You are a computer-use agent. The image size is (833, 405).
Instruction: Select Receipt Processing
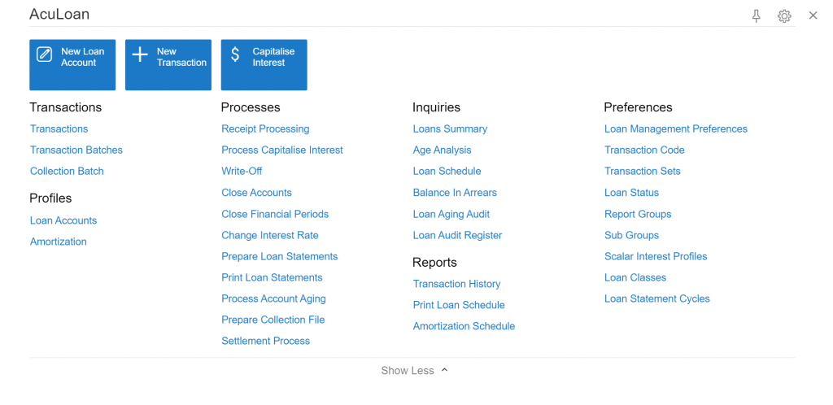pos(265,129)
